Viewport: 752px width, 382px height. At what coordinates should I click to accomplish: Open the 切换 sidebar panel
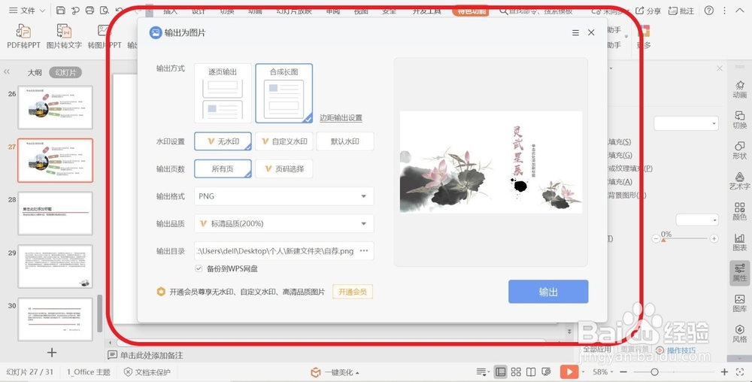(739, 120)
